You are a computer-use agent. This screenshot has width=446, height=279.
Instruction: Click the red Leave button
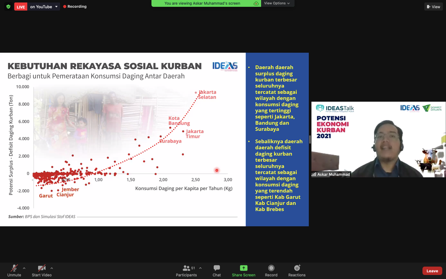click(432, 271)
